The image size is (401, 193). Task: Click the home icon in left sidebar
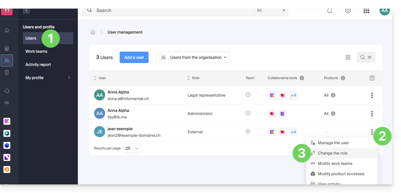(7, 30)
